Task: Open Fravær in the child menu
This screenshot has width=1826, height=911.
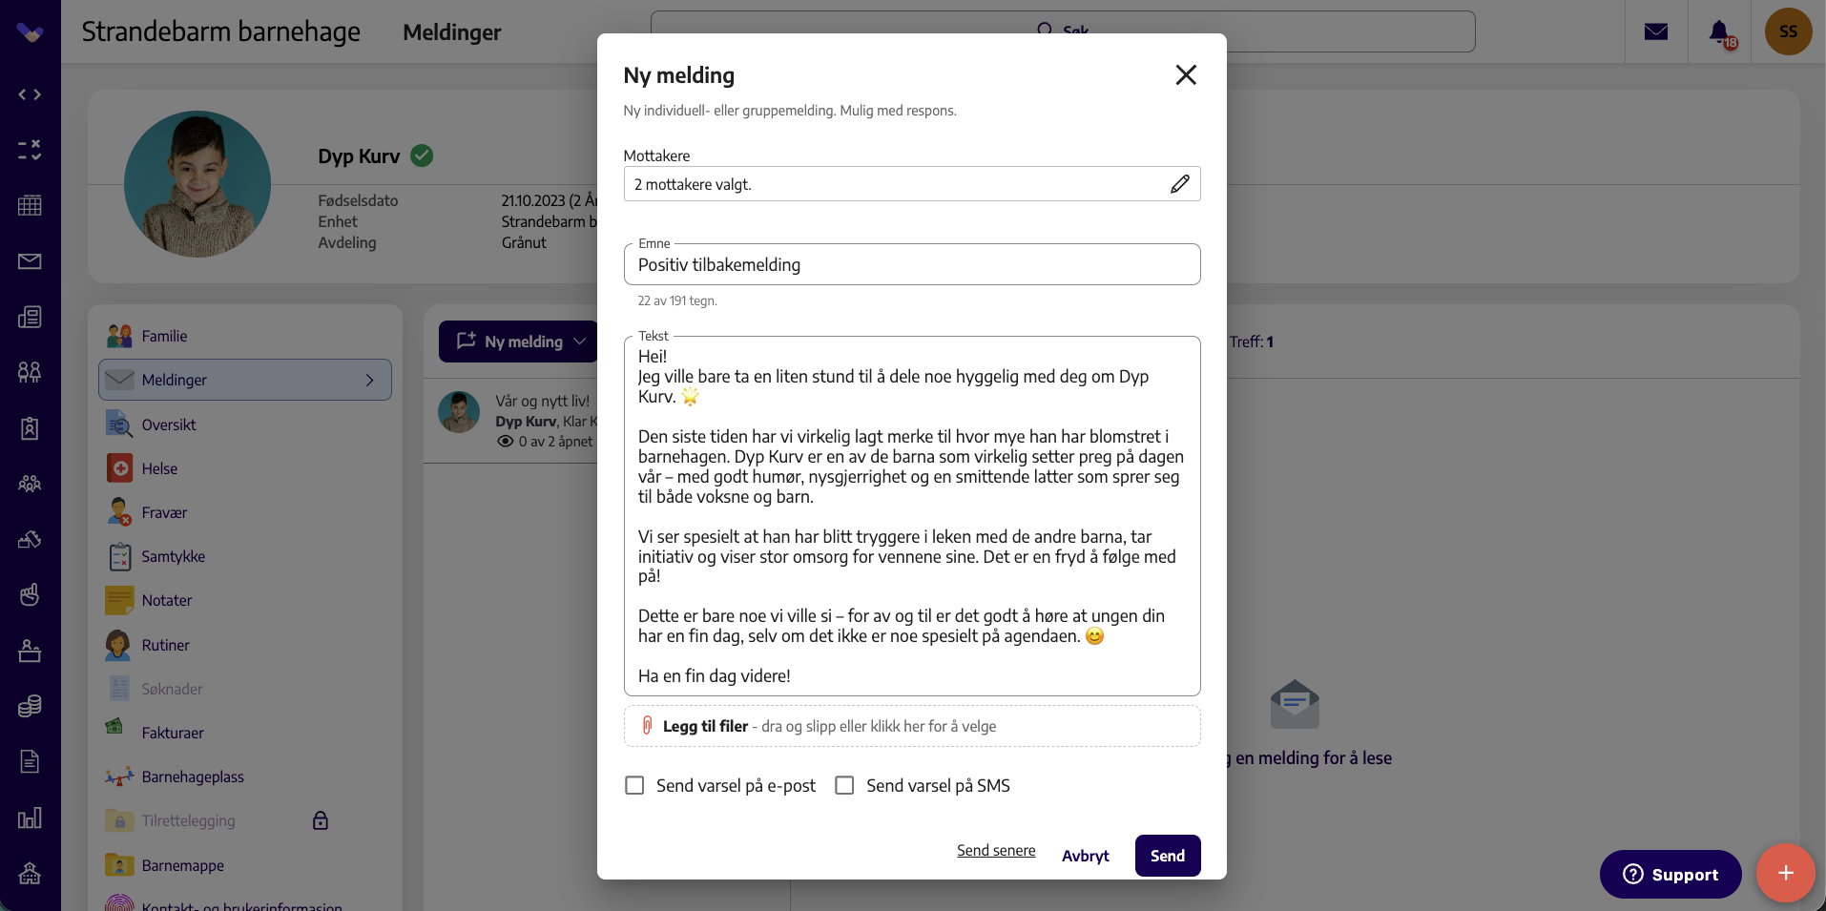Action: click(x=164, y=512)
